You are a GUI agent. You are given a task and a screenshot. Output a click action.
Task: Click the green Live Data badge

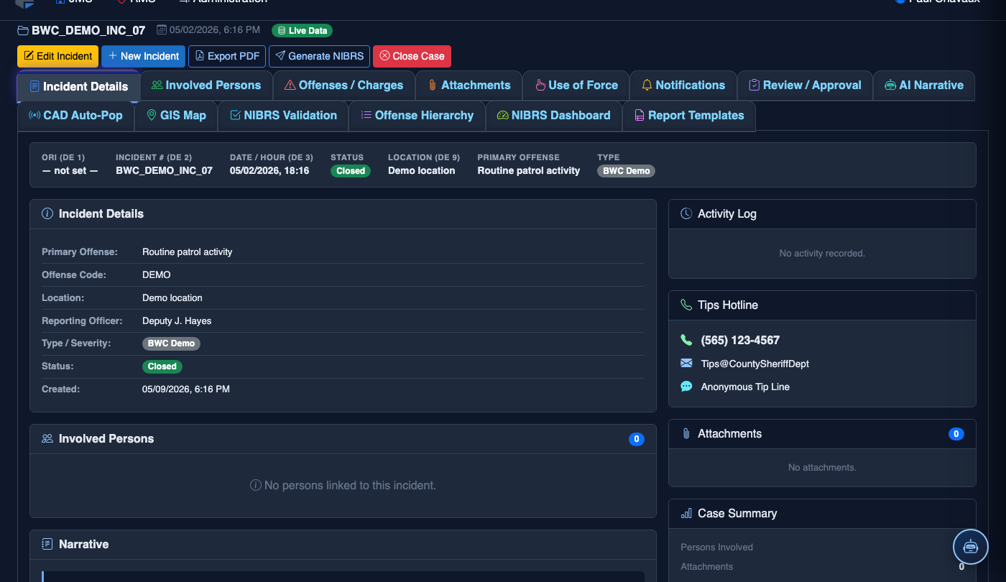tap(302, 30)
